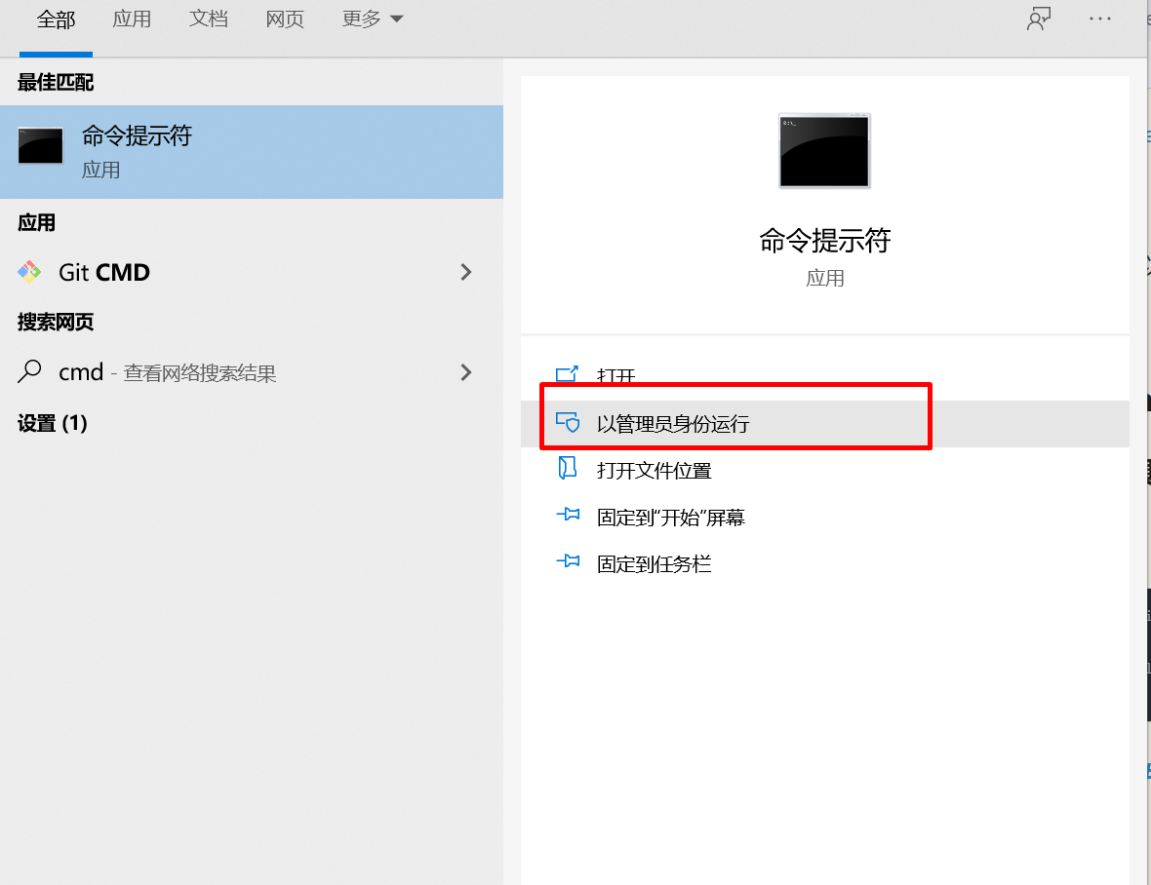Click the magnifier icon beside cmd
Screen dimensions: 1151x885
tap(29, 371)
